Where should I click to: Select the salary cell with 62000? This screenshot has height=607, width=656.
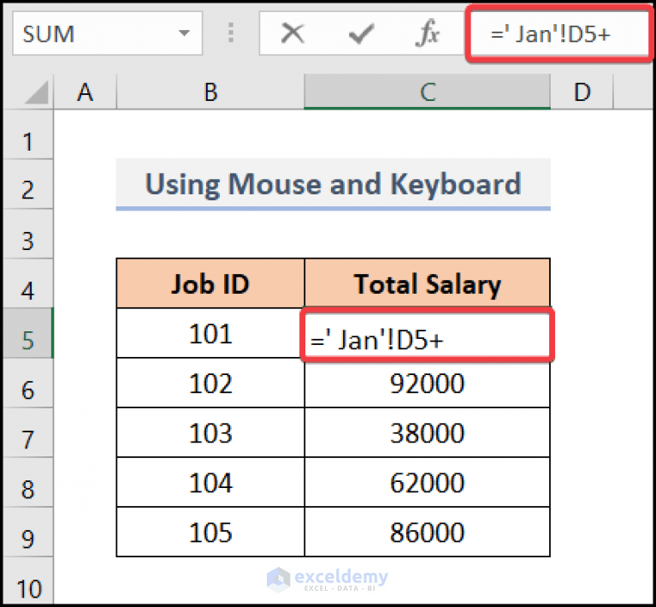point(427,482)
